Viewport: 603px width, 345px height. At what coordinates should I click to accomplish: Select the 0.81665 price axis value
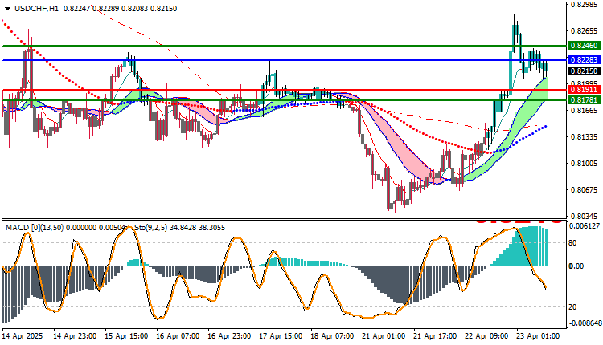tap(585, 111)
